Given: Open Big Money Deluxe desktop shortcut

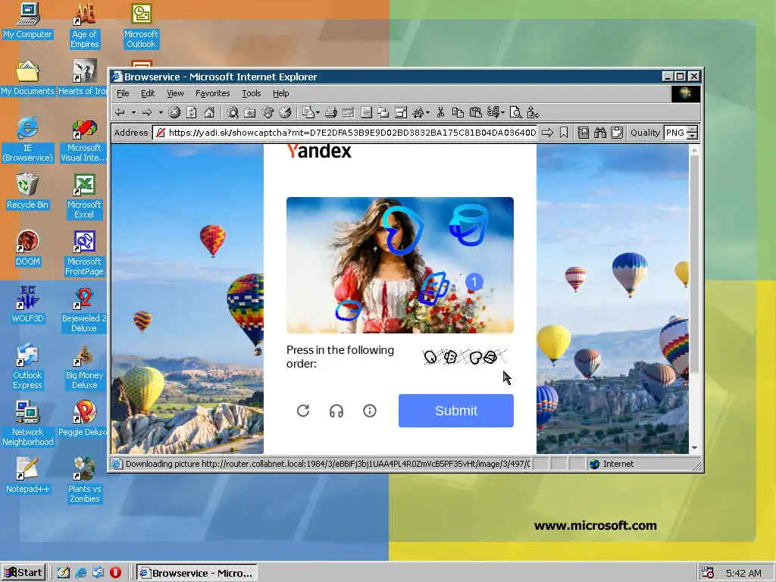Looking at the screenshot, I should click(84, 367).
